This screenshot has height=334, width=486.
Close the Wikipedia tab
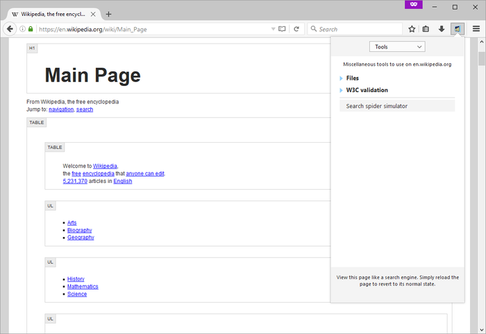tap(93, 15)
